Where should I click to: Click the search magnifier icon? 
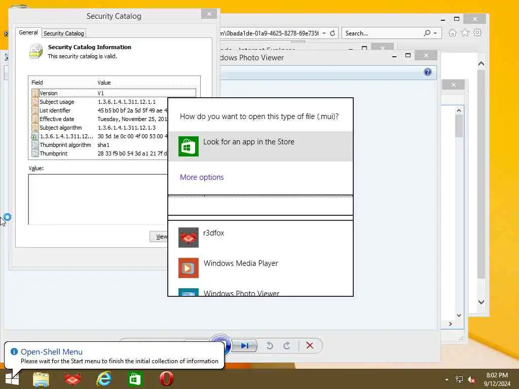(x=427, y=33)
